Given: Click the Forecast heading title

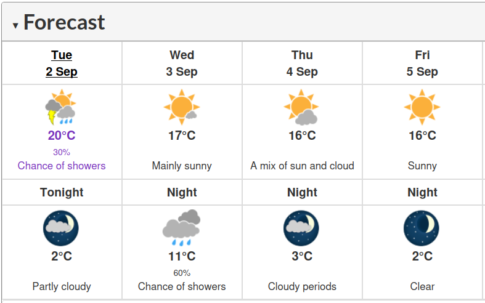Looking at the screenshot, I should [x=64, y=22].
